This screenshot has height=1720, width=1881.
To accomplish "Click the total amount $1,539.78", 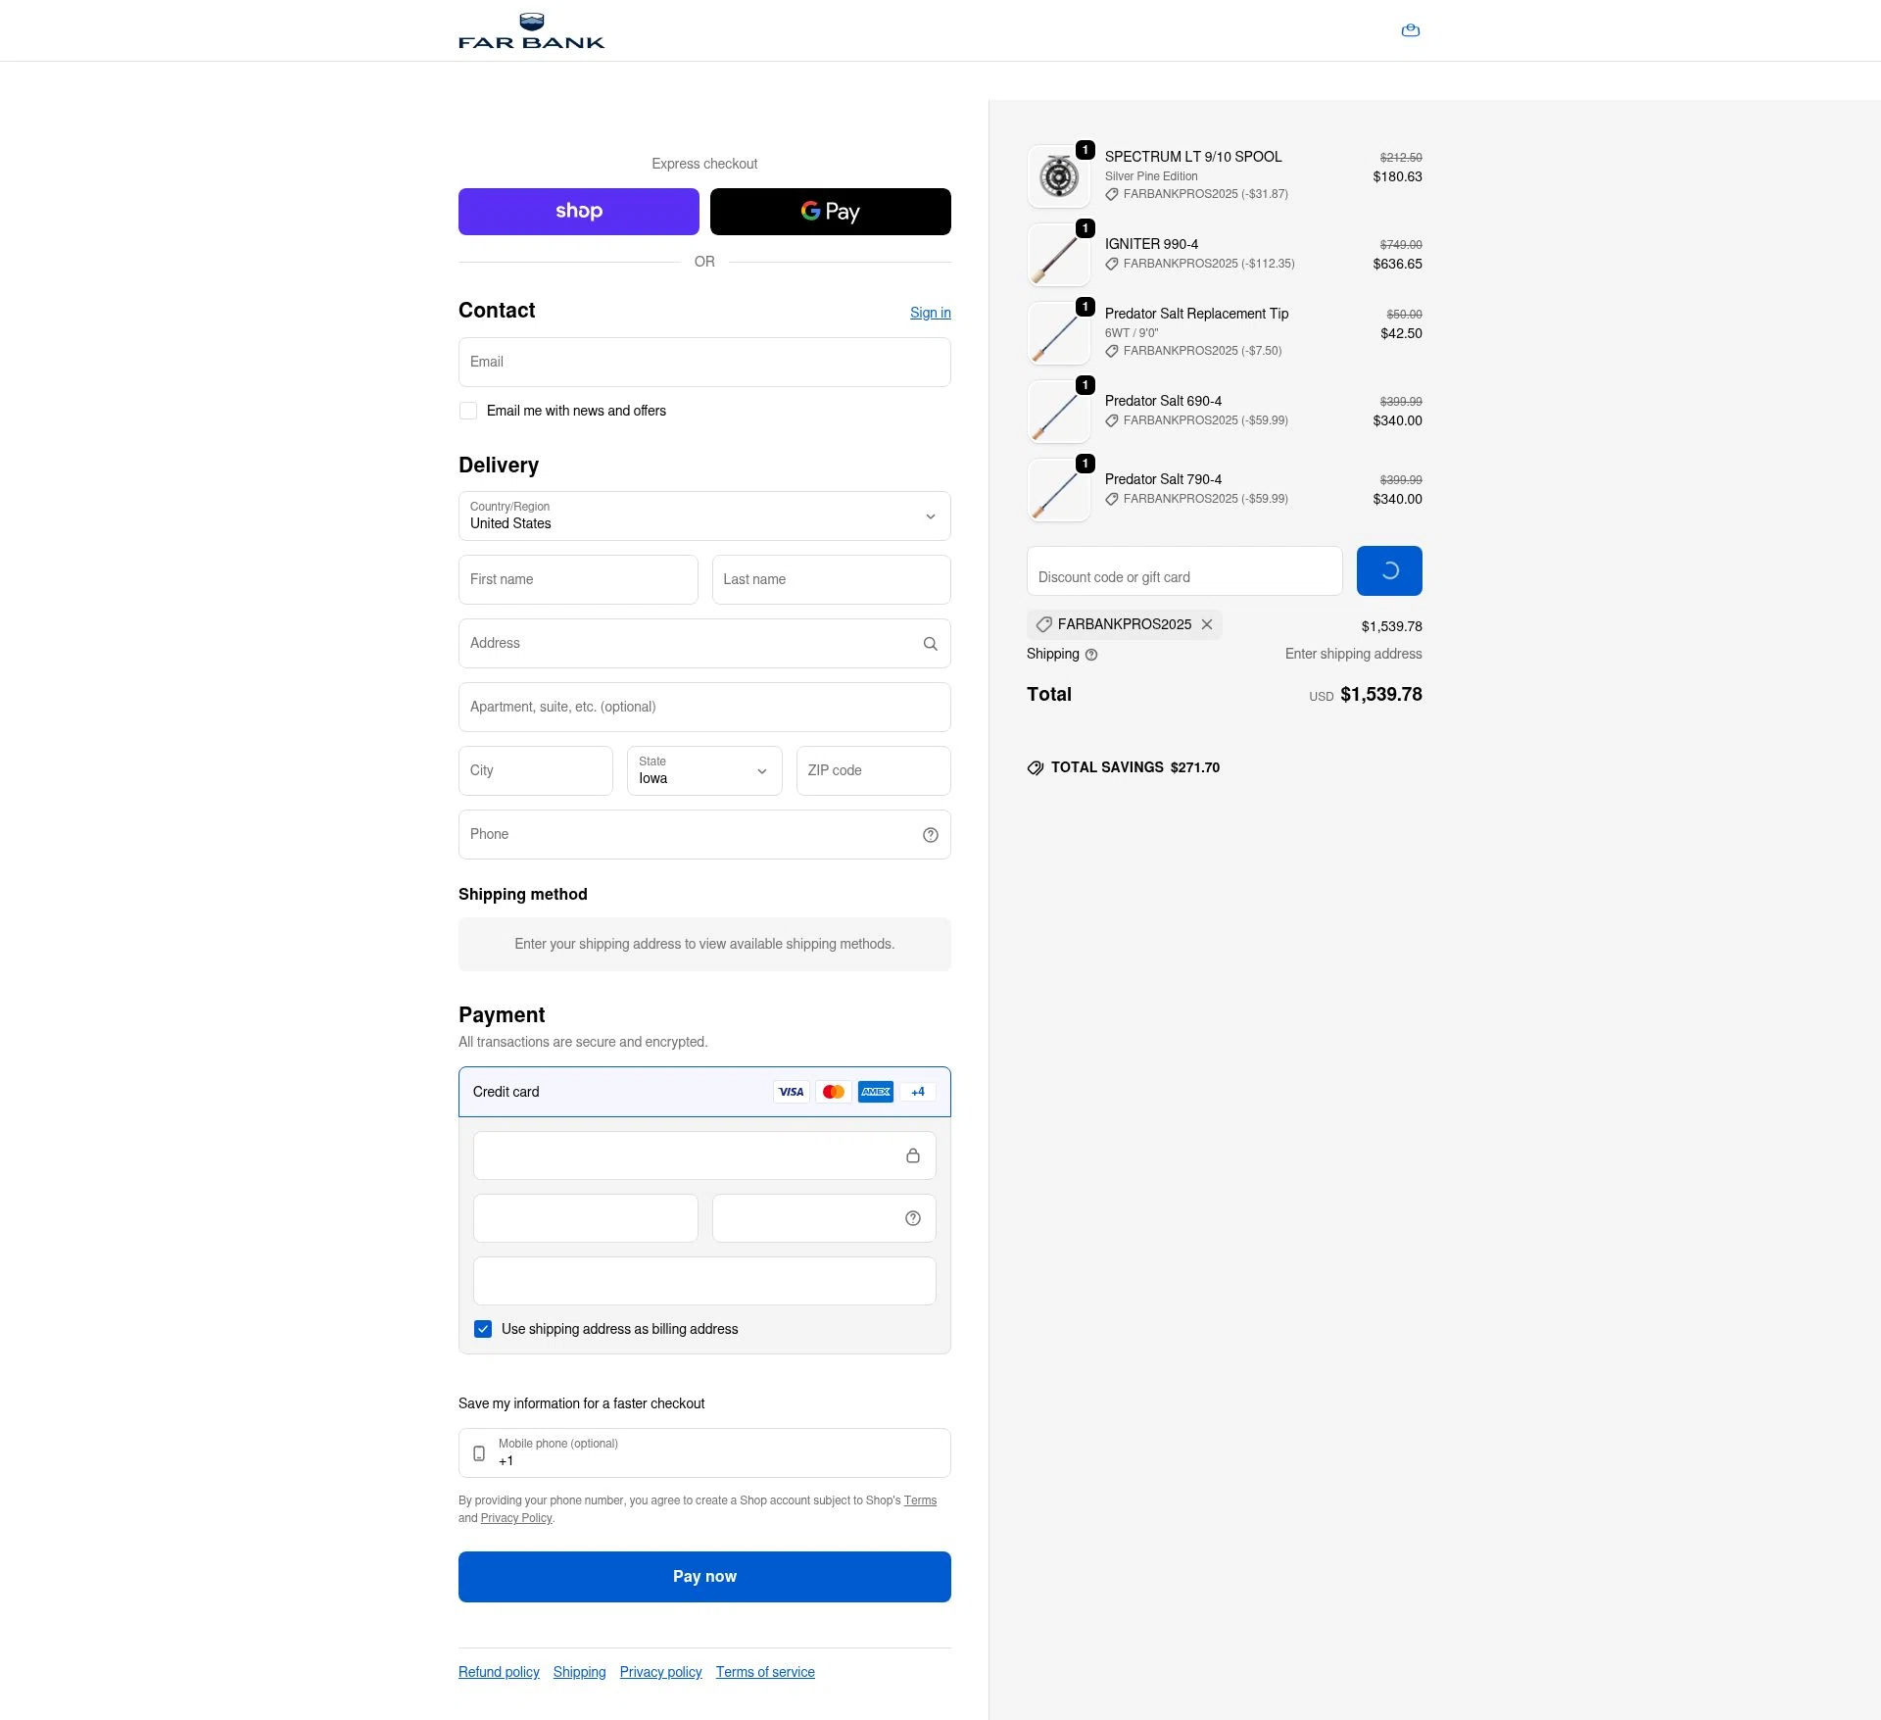I will pos(1381,695).
